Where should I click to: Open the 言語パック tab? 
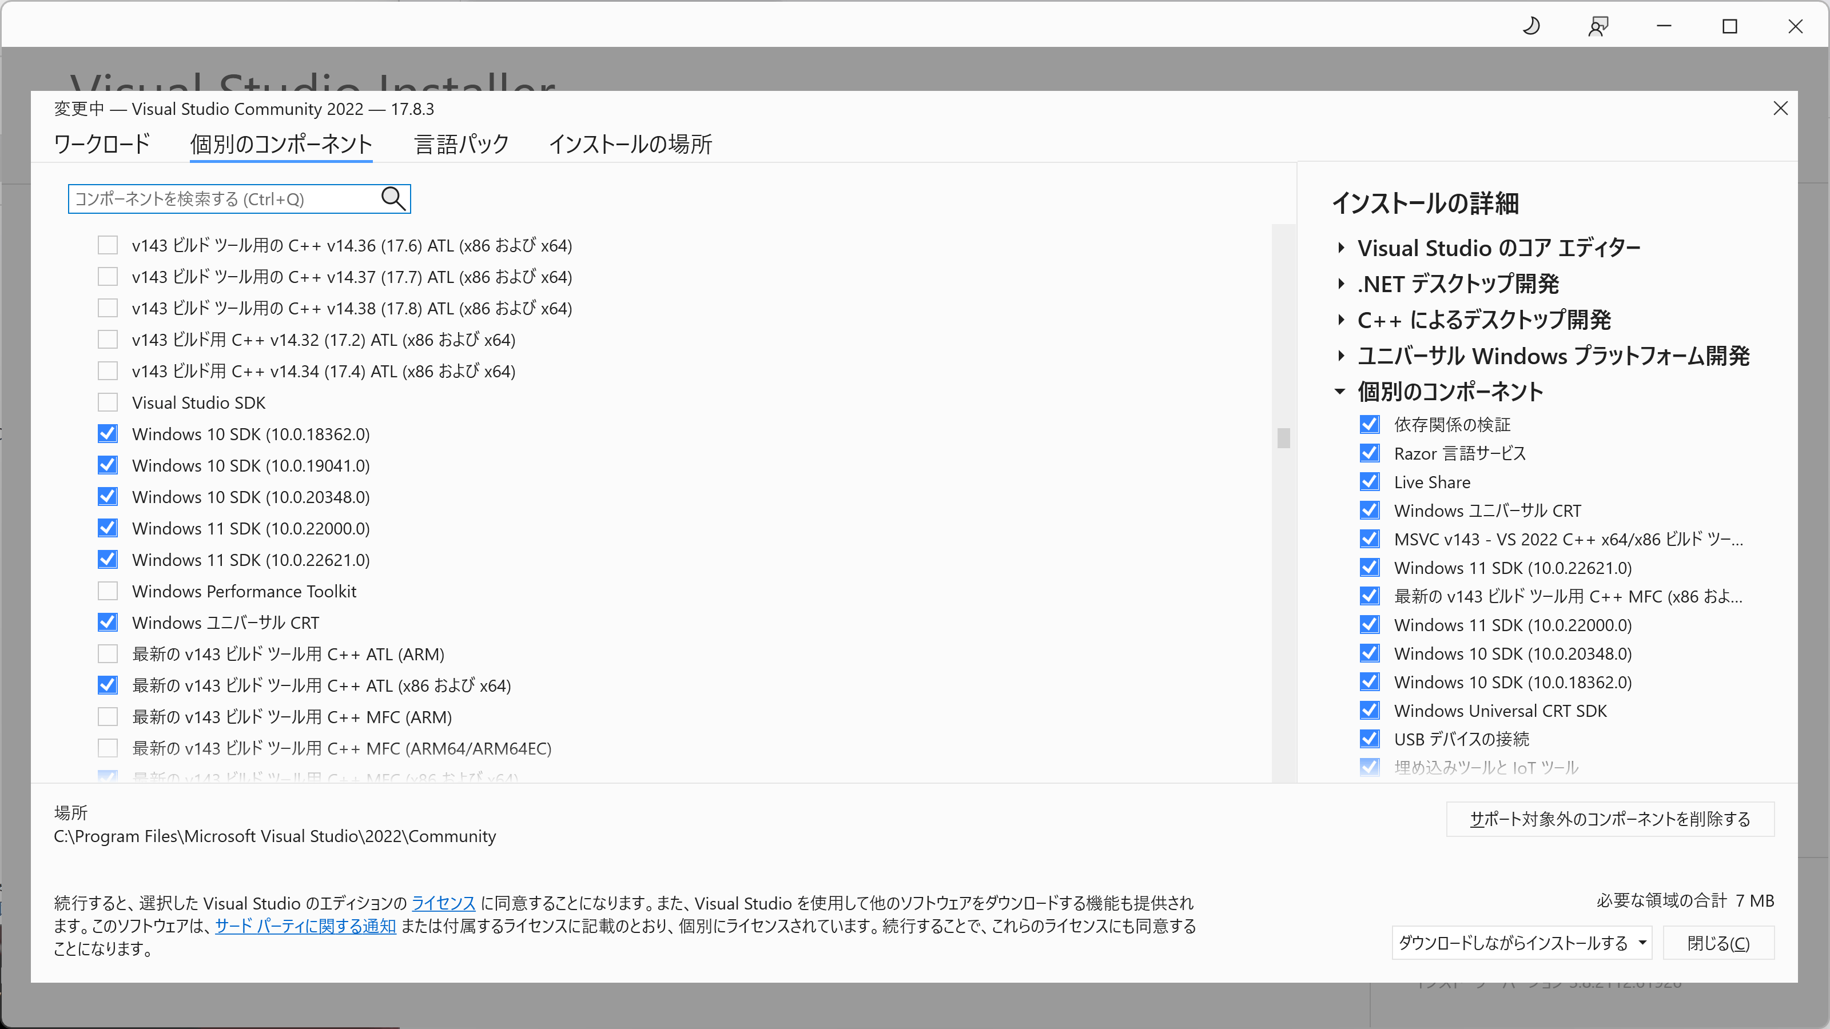pyautogui.click(x=462, y=144)
